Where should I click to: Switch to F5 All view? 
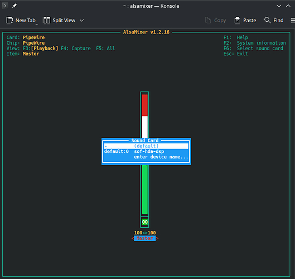[x=105, y=49]
